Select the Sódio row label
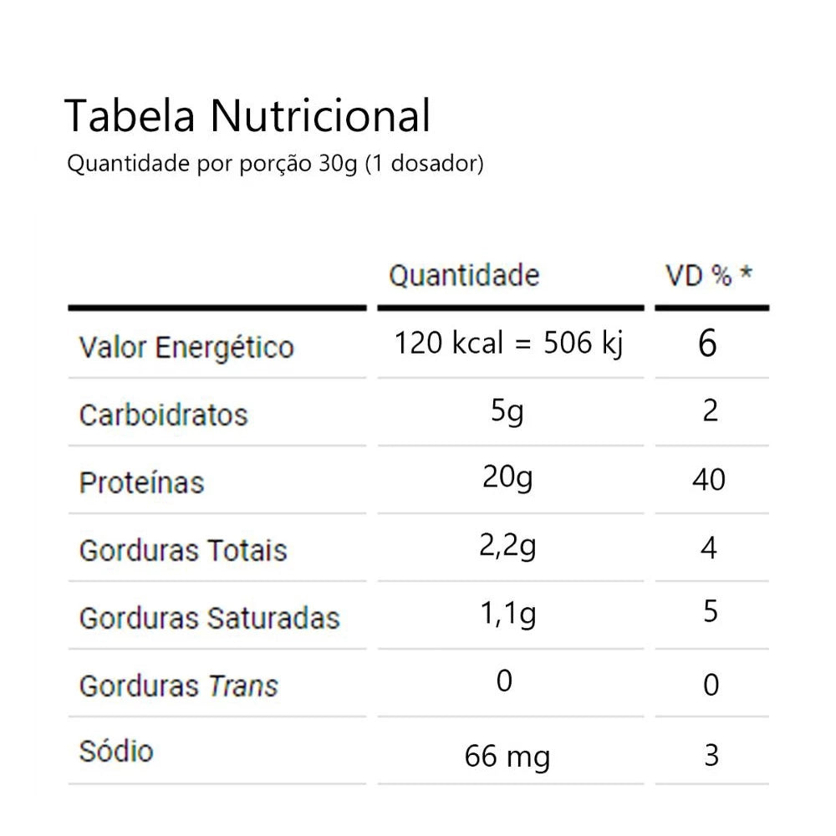 coord(116,751)
